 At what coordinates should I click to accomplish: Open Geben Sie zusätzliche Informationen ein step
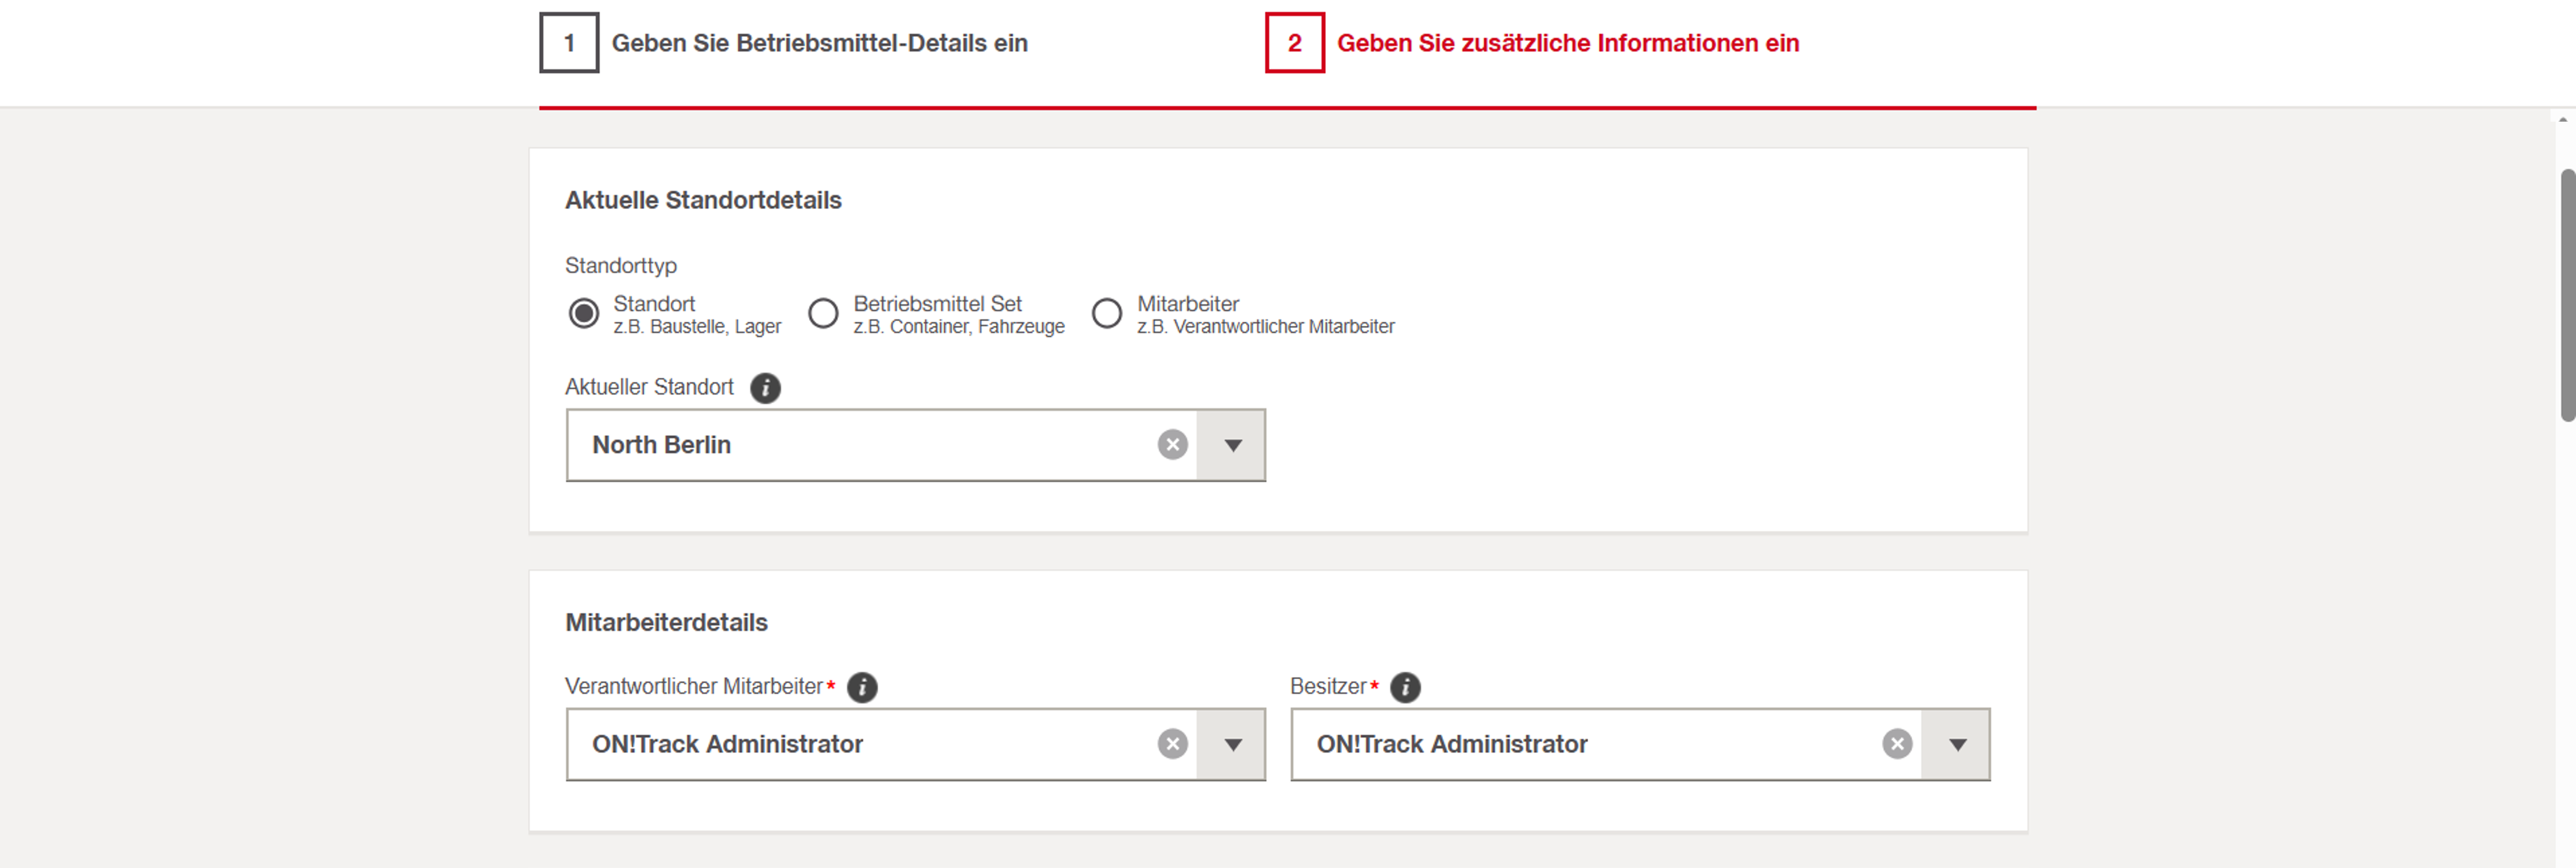pos(1567,43)
